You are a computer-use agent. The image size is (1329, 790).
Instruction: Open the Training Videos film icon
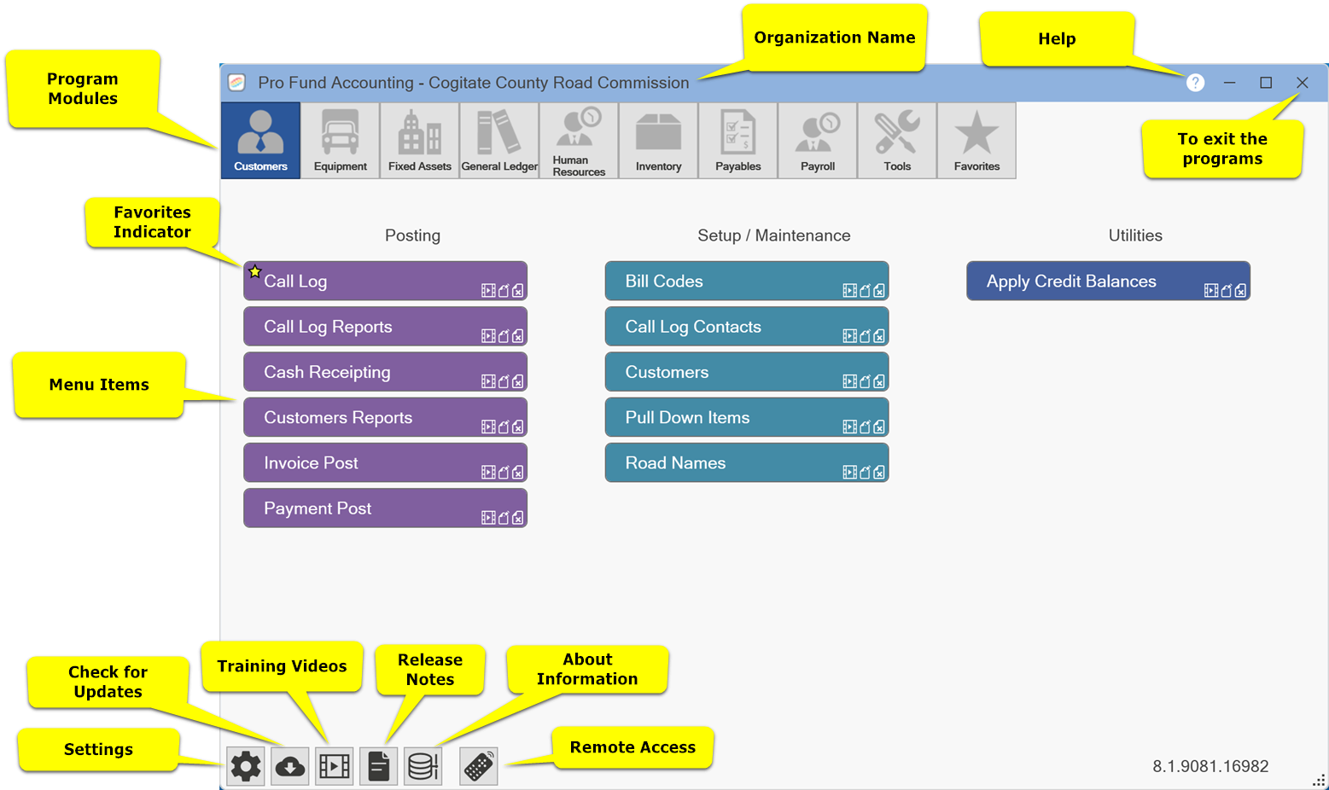[x=335, y=766]
